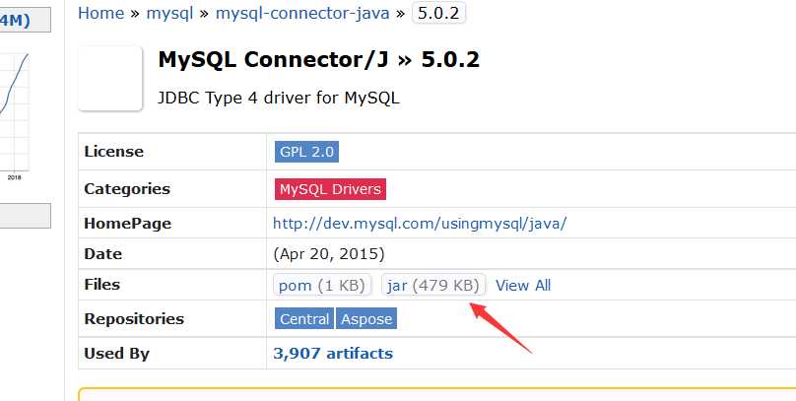
Task: View the 3,907 artifacts usage link
Action: (333, 353)
